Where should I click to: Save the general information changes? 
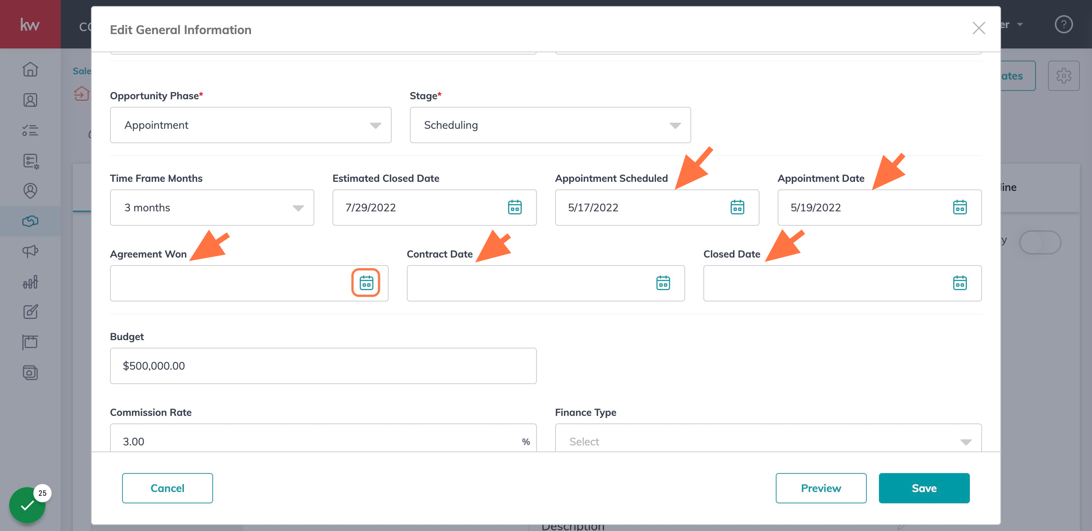(x=924, y=488)
